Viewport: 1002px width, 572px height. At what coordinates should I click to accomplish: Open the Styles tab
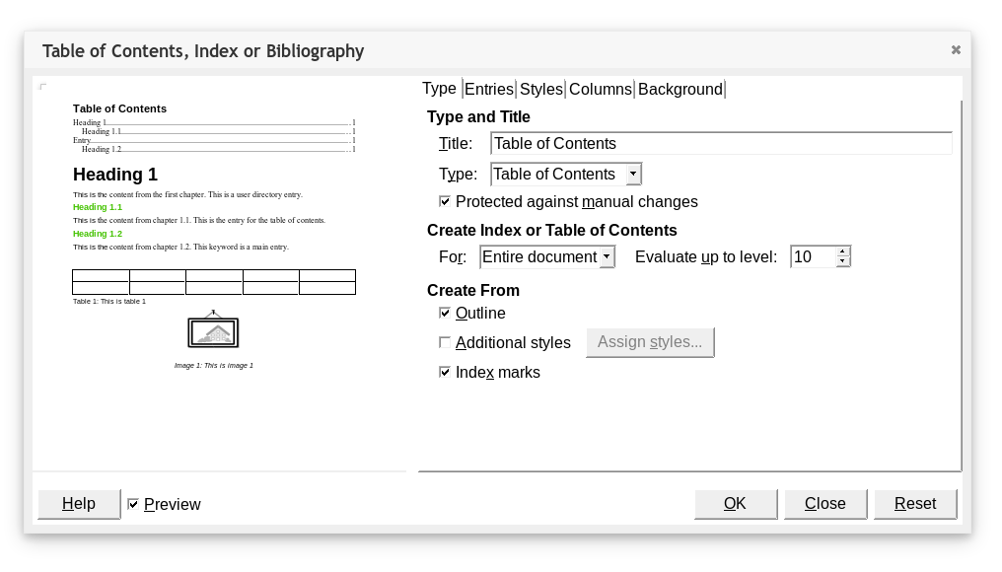tap(541, 89)
